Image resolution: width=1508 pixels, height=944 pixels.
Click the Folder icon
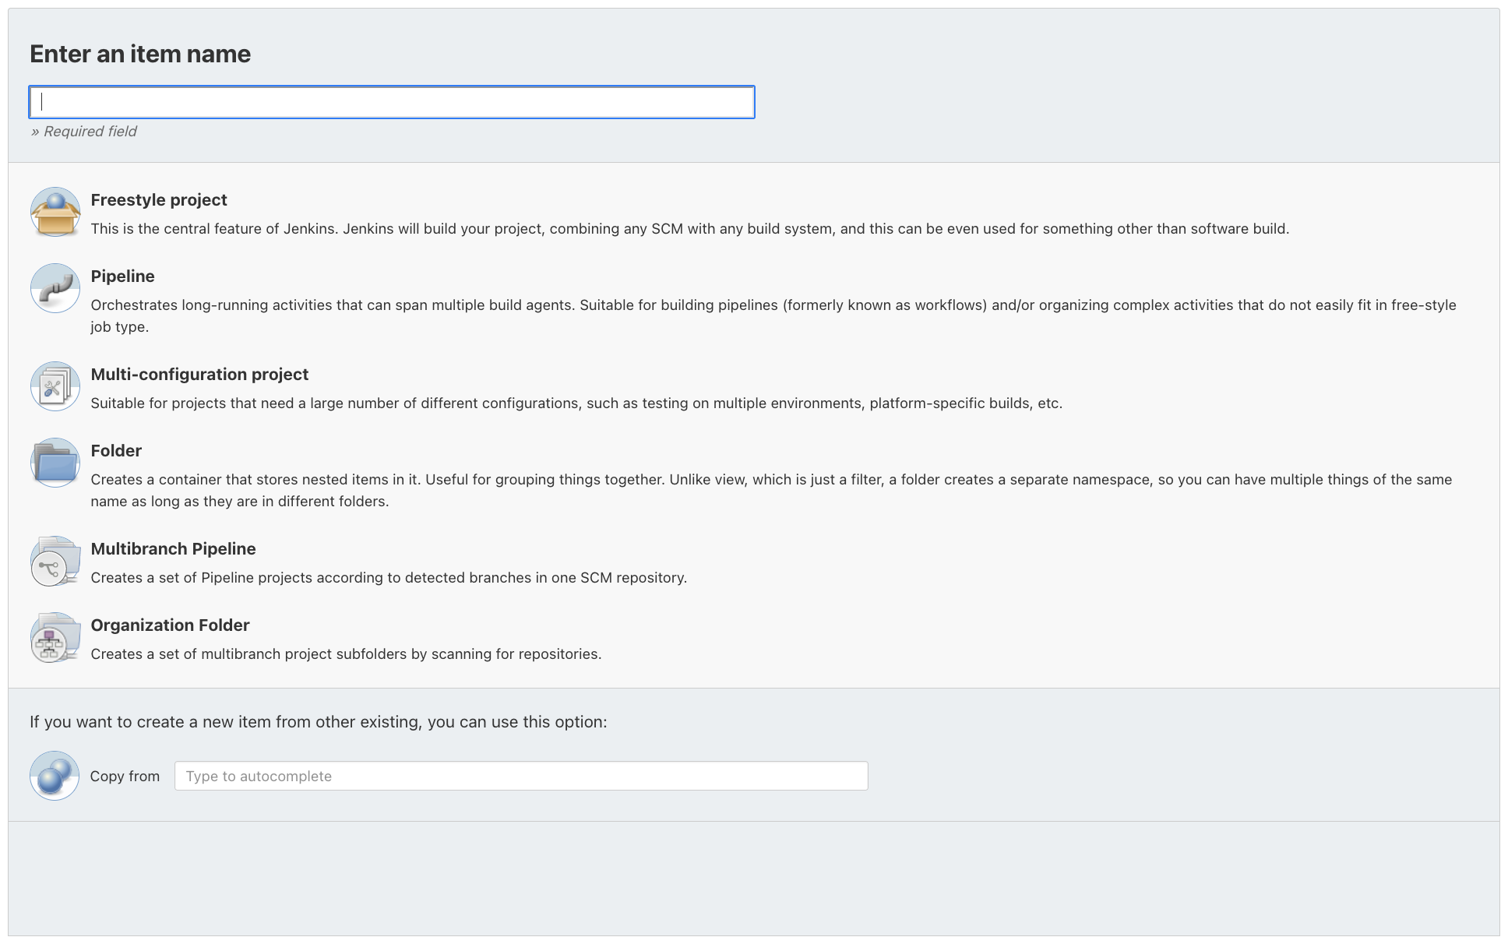[55, 462]
